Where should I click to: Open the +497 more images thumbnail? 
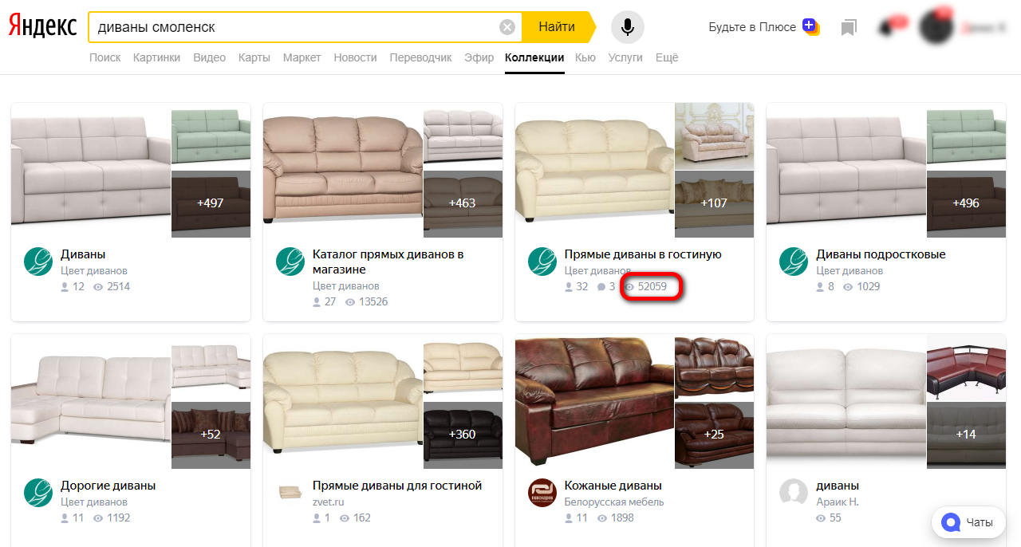(211, 203)
